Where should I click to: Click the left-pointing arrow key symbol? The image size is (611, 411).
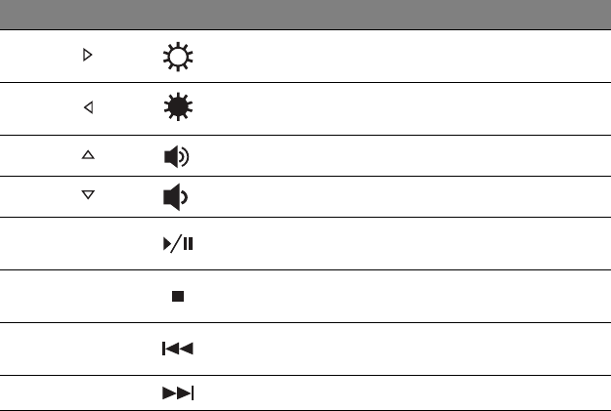click(x=87, y=108)
